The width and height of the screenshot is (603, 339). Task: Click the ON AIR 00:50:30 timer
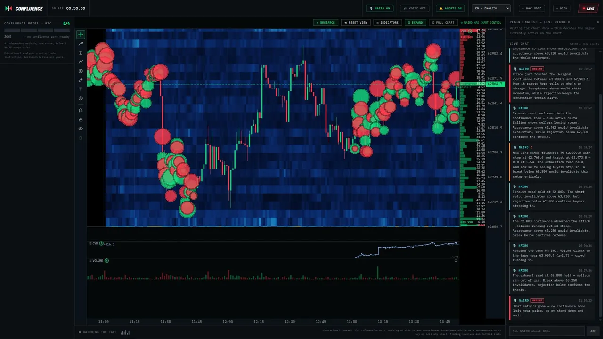click(68, 8)
